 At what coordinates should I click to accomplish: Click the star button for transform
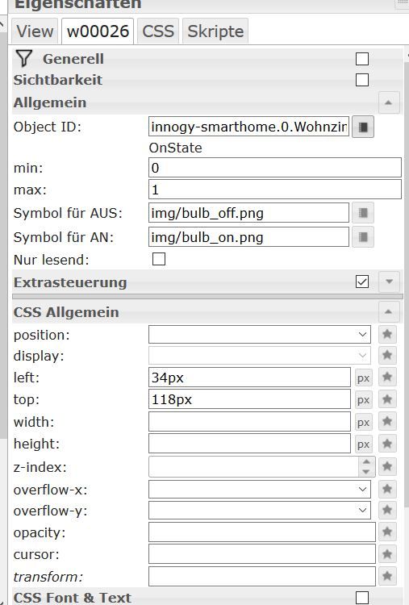coord(387,577)
